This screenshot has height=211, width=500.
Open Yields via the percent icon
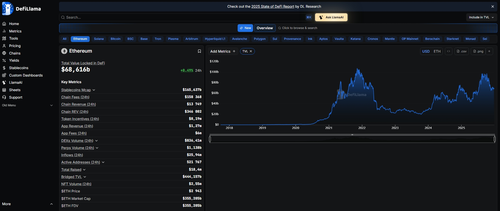[x=4, y=60]
